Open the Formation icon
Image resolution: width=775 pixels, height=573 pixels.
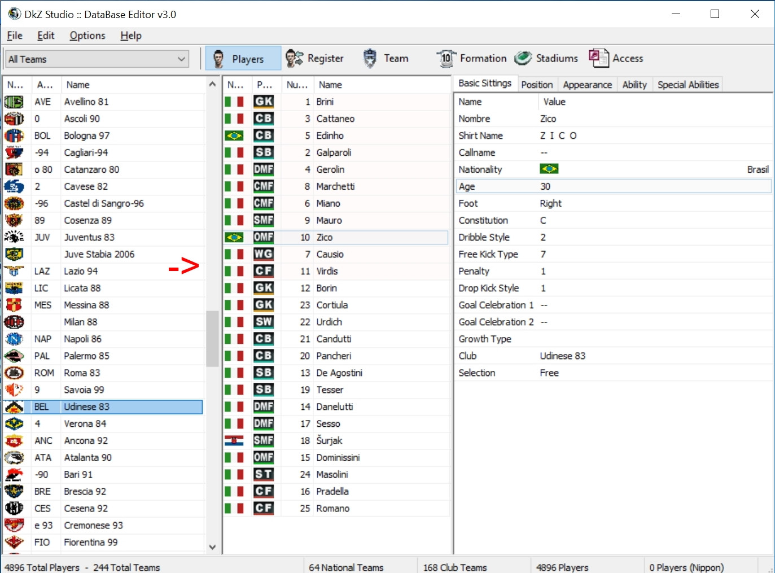(446, 58)
